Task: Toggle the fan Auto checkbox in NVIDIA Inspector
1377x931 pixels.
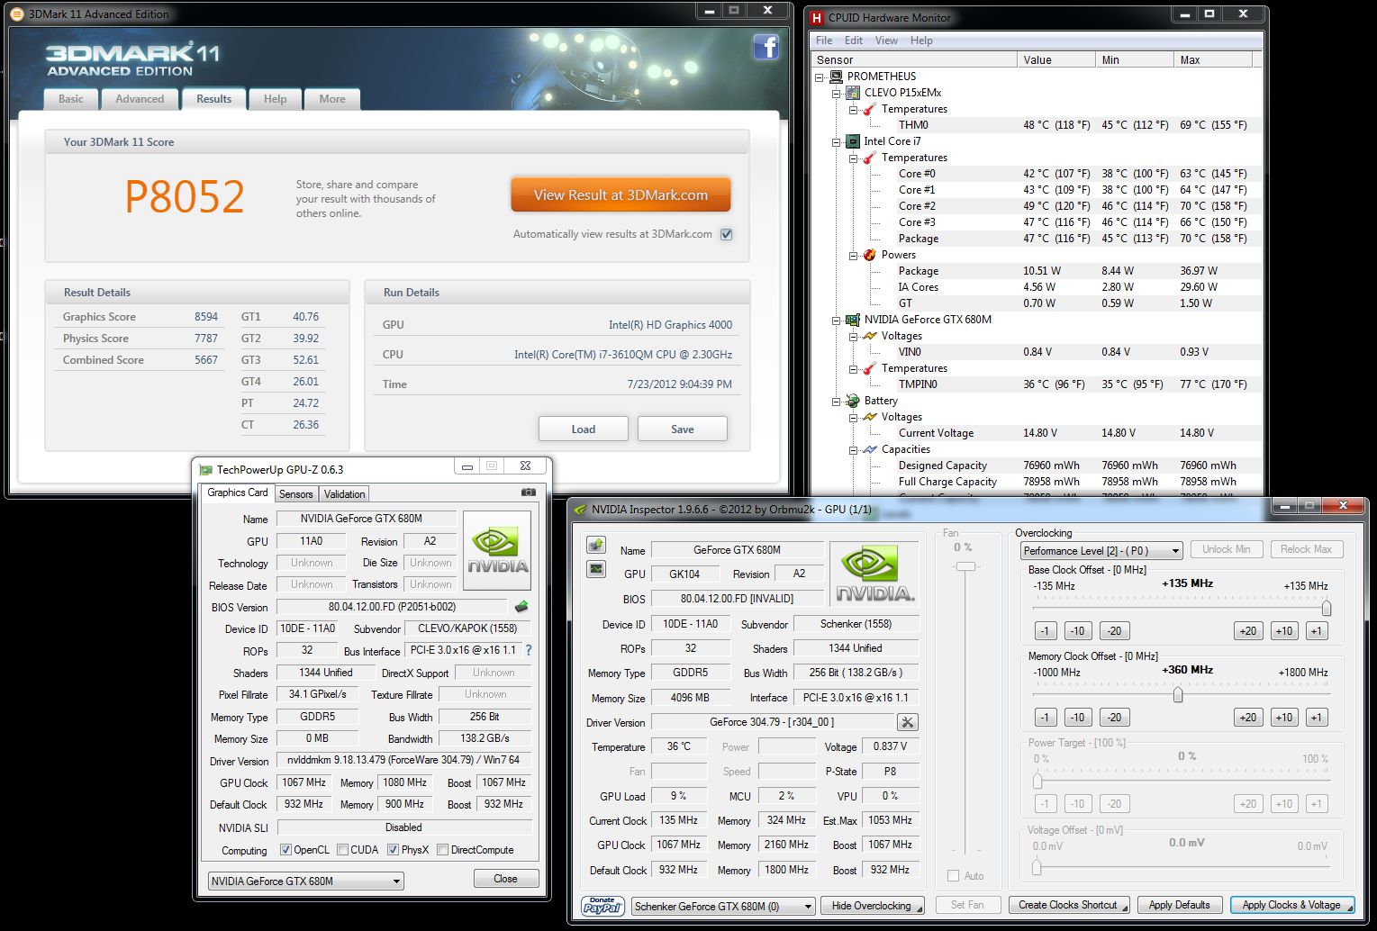Action: pyautogui.click(x=954, y=875)
